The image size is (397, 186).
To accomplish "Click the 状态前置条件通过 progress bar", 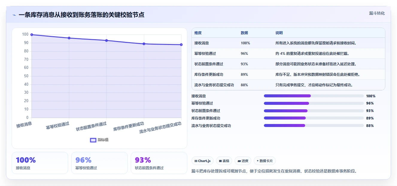I will coord(314,111).
